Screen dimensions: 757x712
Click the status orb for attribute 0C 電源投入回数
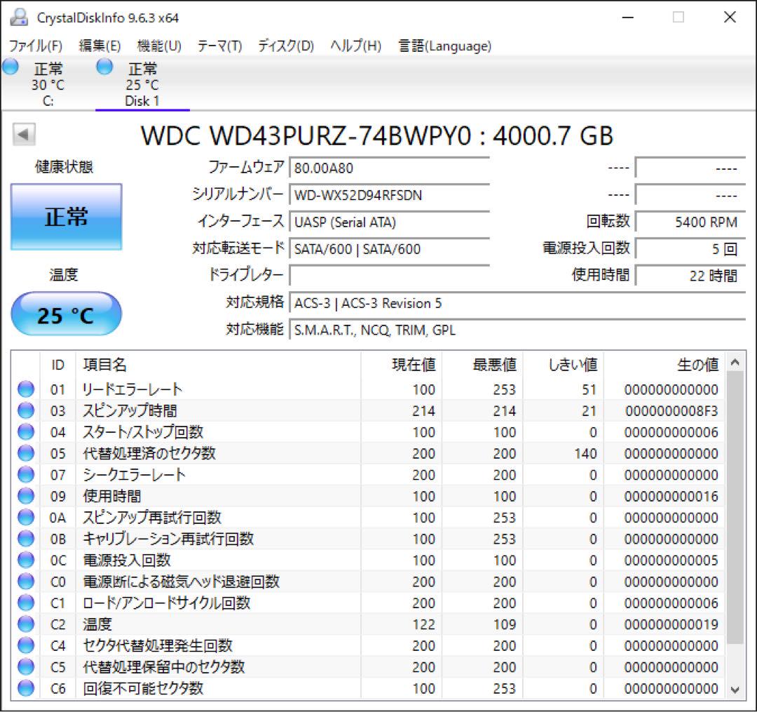[x=26, y=560]
